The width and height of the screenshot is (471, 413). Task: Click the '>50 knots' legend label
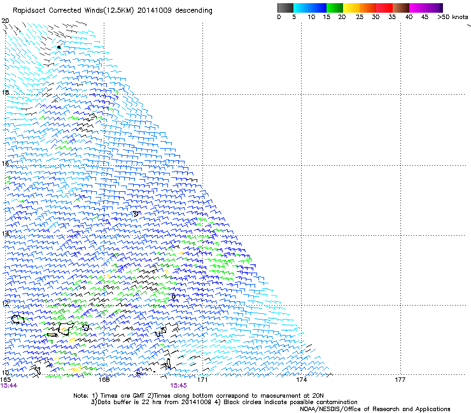(453, 17)
